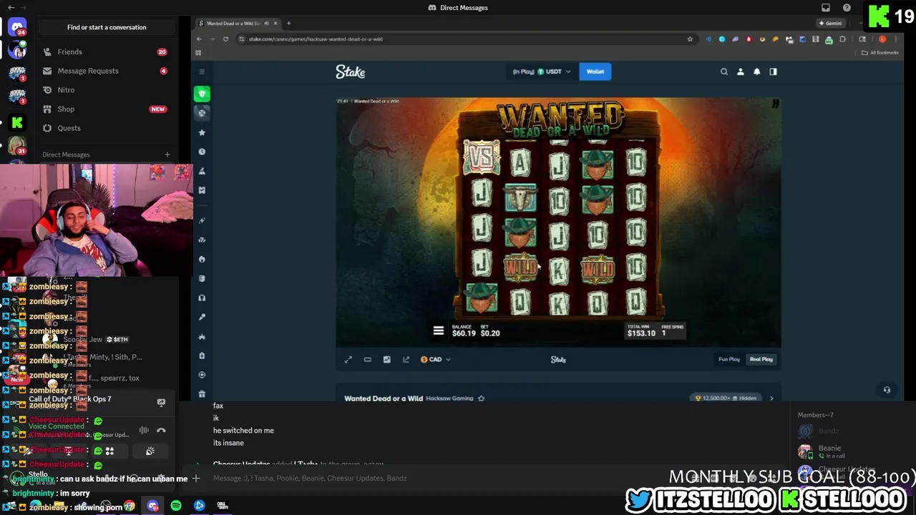Open Discord activities button
The width and height of the screenshot is (916, 515).
point(109,451)
